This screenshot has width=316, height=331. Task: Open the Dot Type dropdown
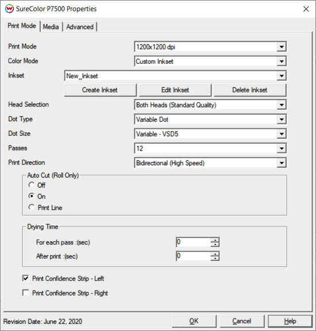pos(282,120)
